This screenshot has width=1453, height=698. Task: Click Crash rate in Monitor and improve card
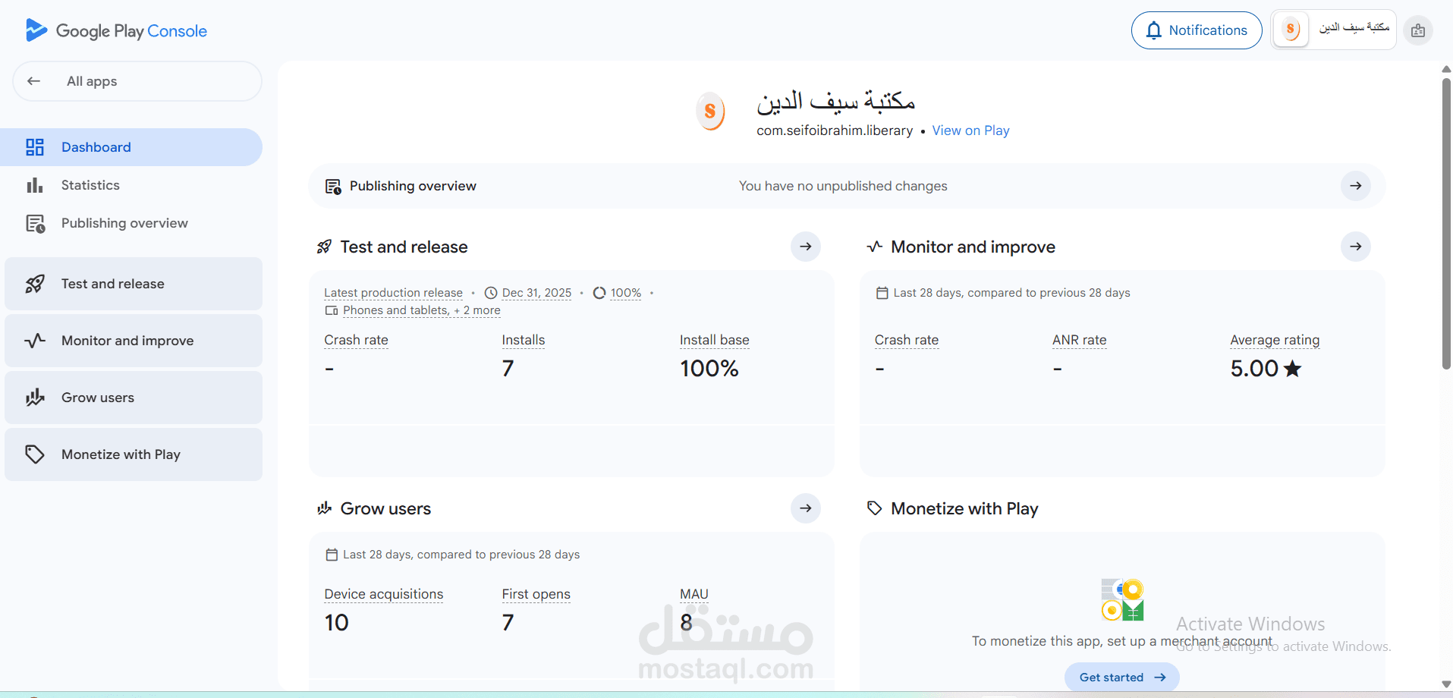(x=906, y=340)
